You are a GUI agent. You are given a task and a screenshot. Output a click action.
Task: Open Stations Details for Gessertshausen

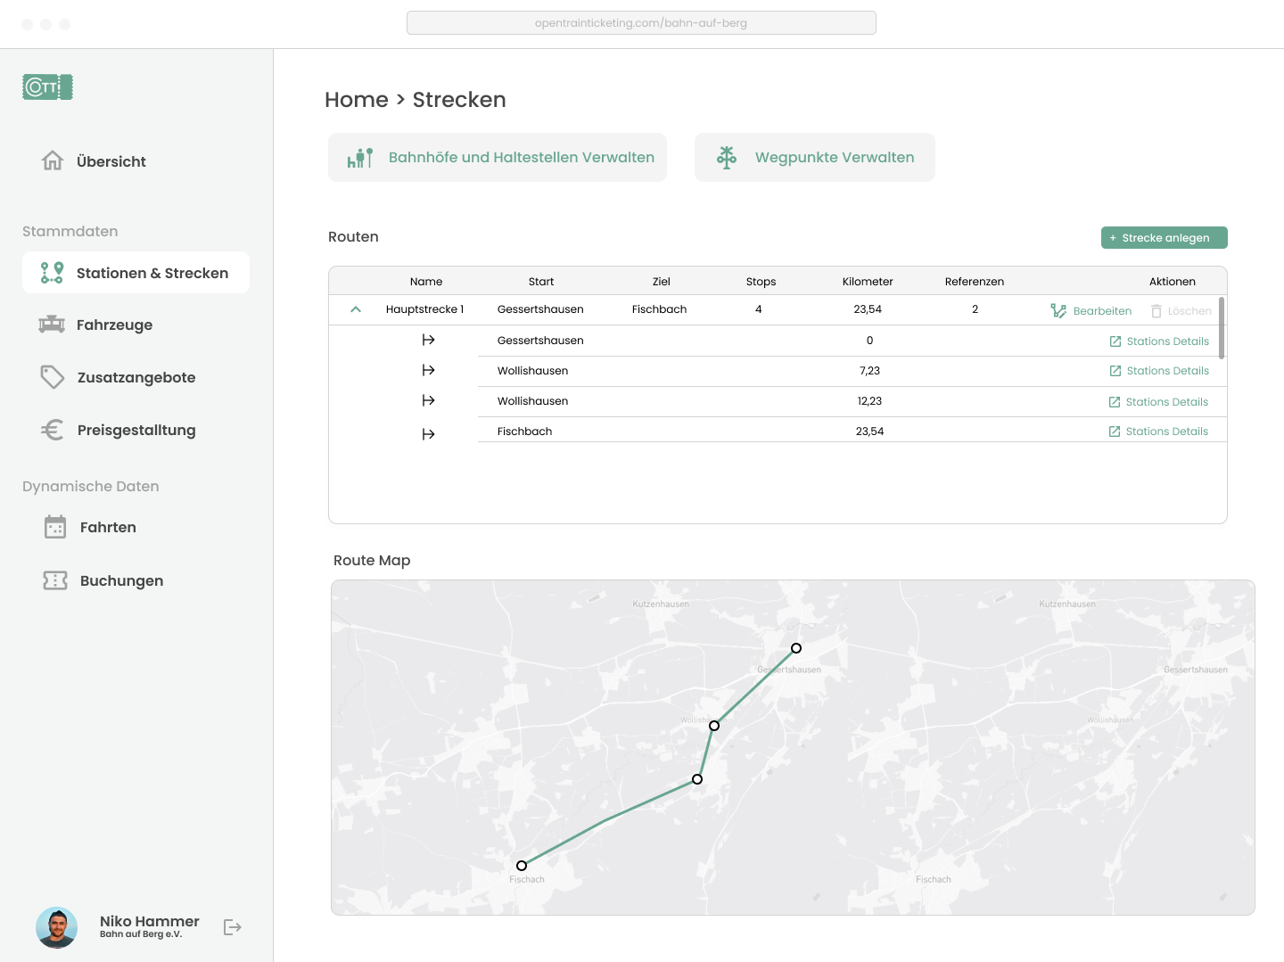point(1159,341)
